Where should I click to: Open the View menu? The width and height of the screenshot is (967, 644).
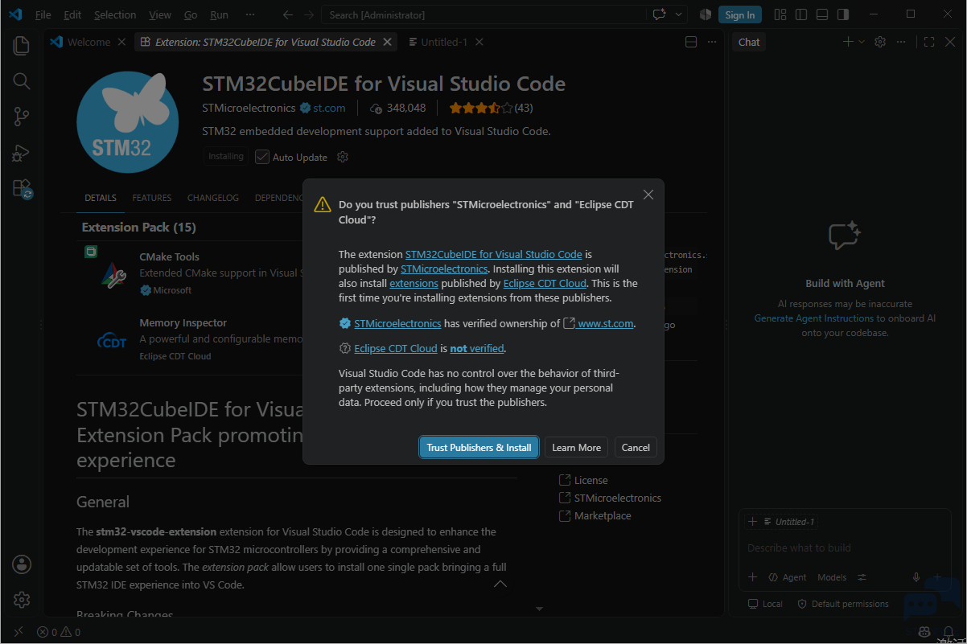point(160,14)
